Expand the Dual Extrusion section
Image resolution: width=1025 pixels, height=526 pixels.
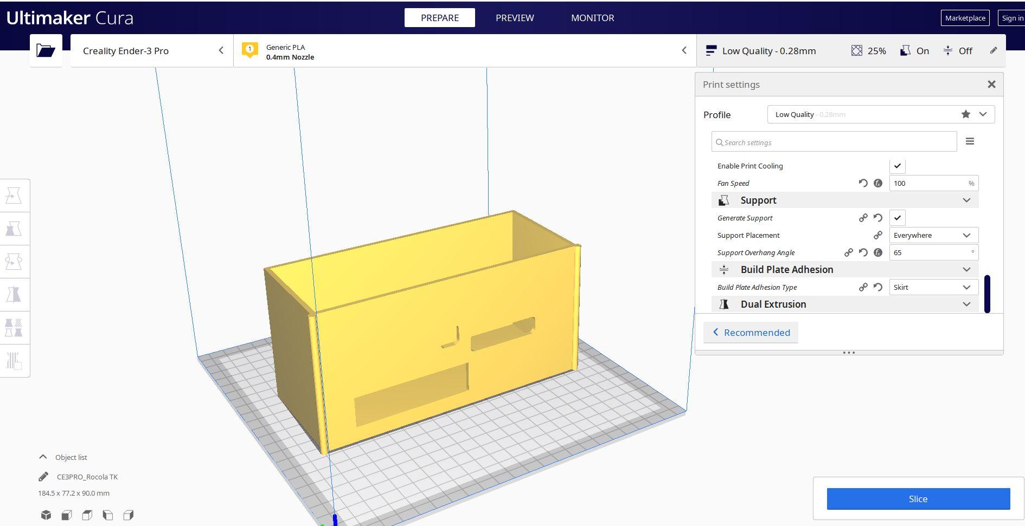tap(845, 304)
